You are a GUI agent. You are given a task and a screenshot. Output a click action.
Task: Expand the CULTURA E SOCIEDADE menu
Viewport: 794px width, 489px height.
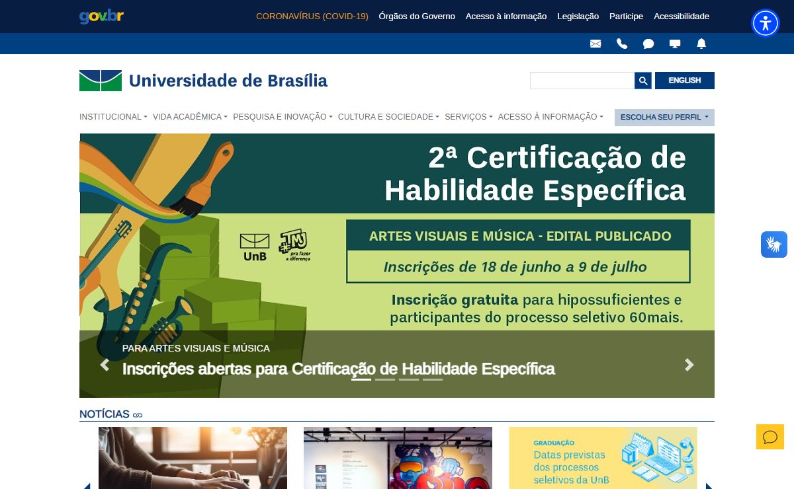pos(388,117)
